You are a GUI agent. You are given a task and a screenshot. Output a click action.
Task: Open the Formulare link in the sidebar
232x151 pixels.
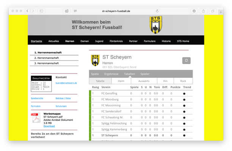pyautogui.click(x=36, y=106)
